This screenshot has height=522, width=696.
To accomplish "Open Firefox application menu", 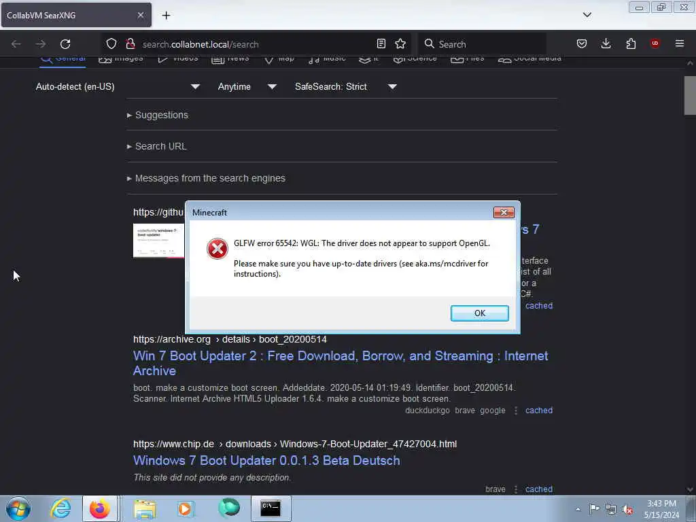I will (680, 43).
